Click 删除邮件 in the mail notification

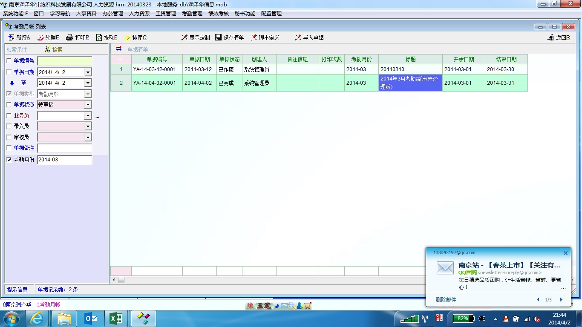[x=446, y=300]
